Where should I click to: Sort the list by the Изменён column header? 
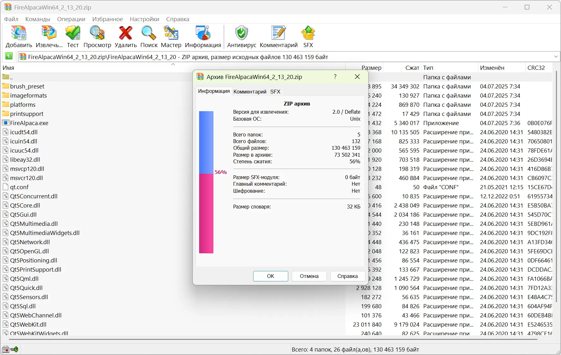[x=502, y=68]
